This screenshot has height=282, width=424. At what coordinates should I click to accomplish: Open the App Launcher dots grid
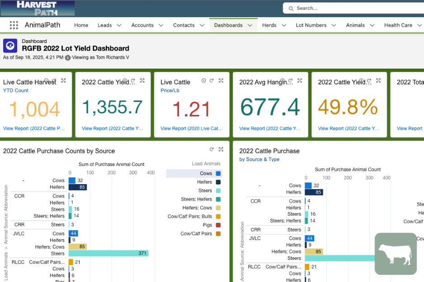[14, 25]
